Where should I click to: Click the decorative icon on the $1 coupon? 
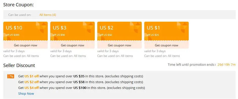pos(182,27)
